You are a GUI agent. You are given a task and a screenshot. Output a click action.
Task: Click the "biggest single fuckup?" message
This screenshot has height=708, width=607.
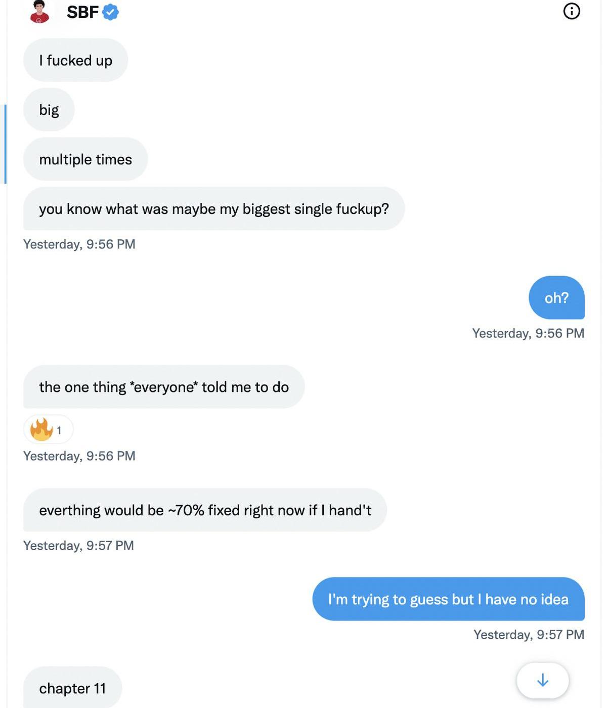[213, 209]
